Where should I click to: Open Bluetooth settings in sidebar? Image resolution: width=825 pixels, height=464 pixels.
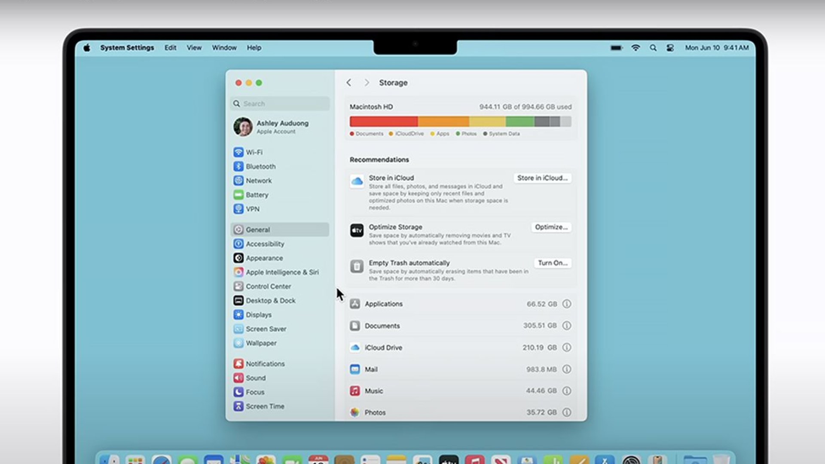click(280, 166)
